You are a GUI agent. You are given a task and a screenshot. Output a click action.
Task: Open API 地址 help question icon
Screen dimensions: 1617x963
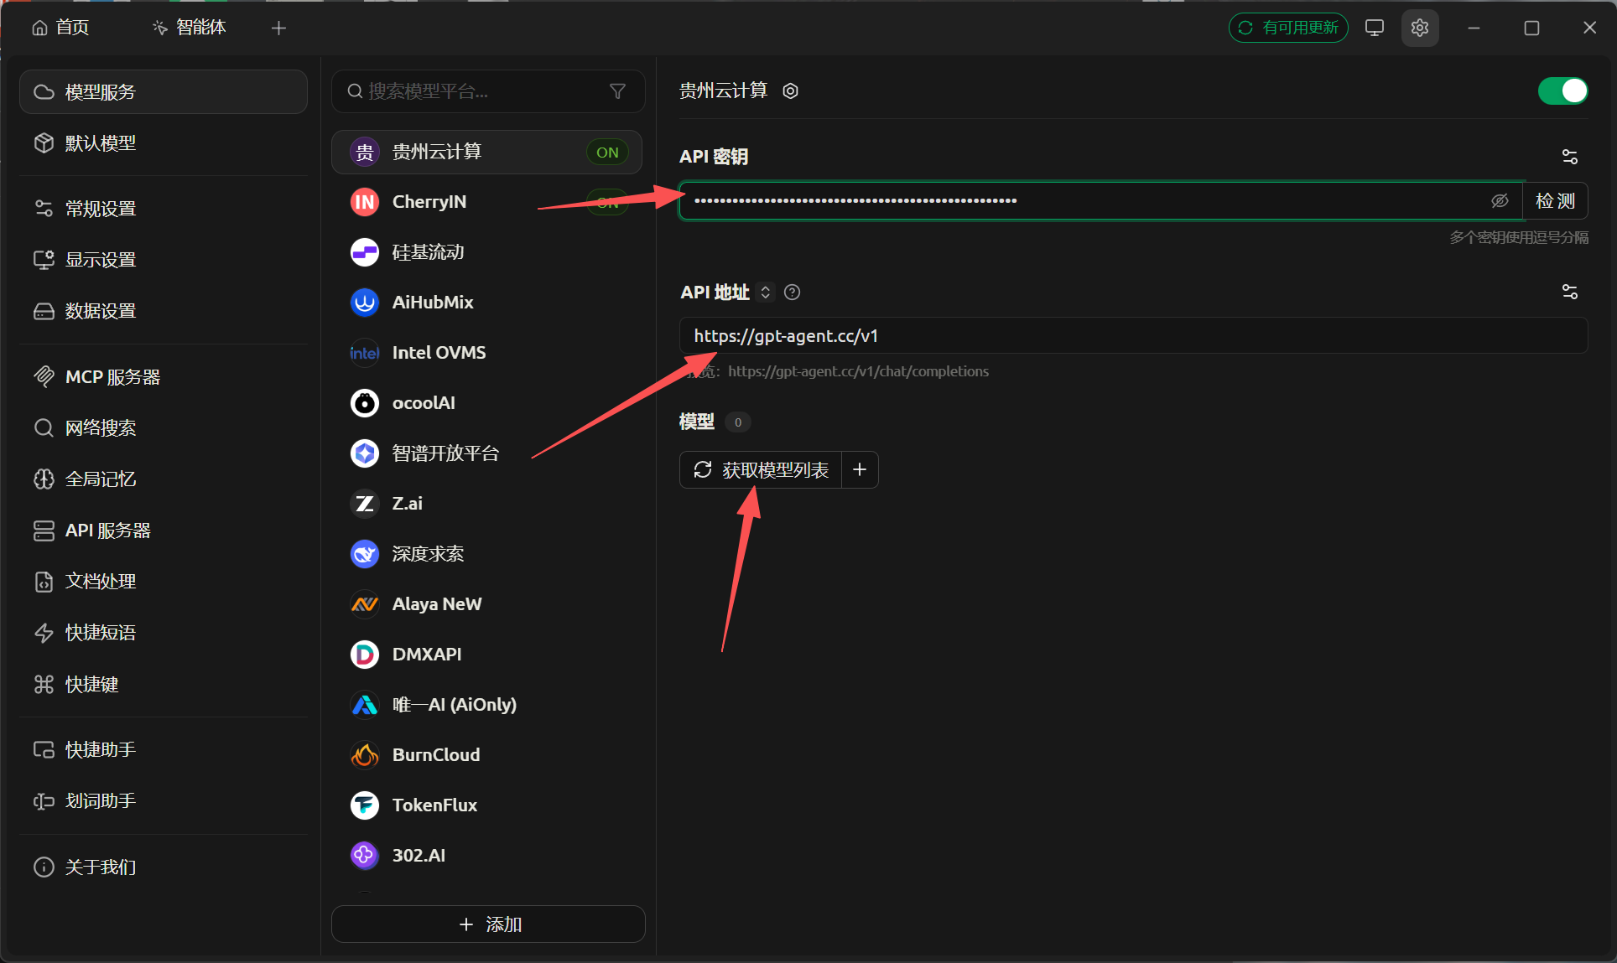(x=792, y=293)
